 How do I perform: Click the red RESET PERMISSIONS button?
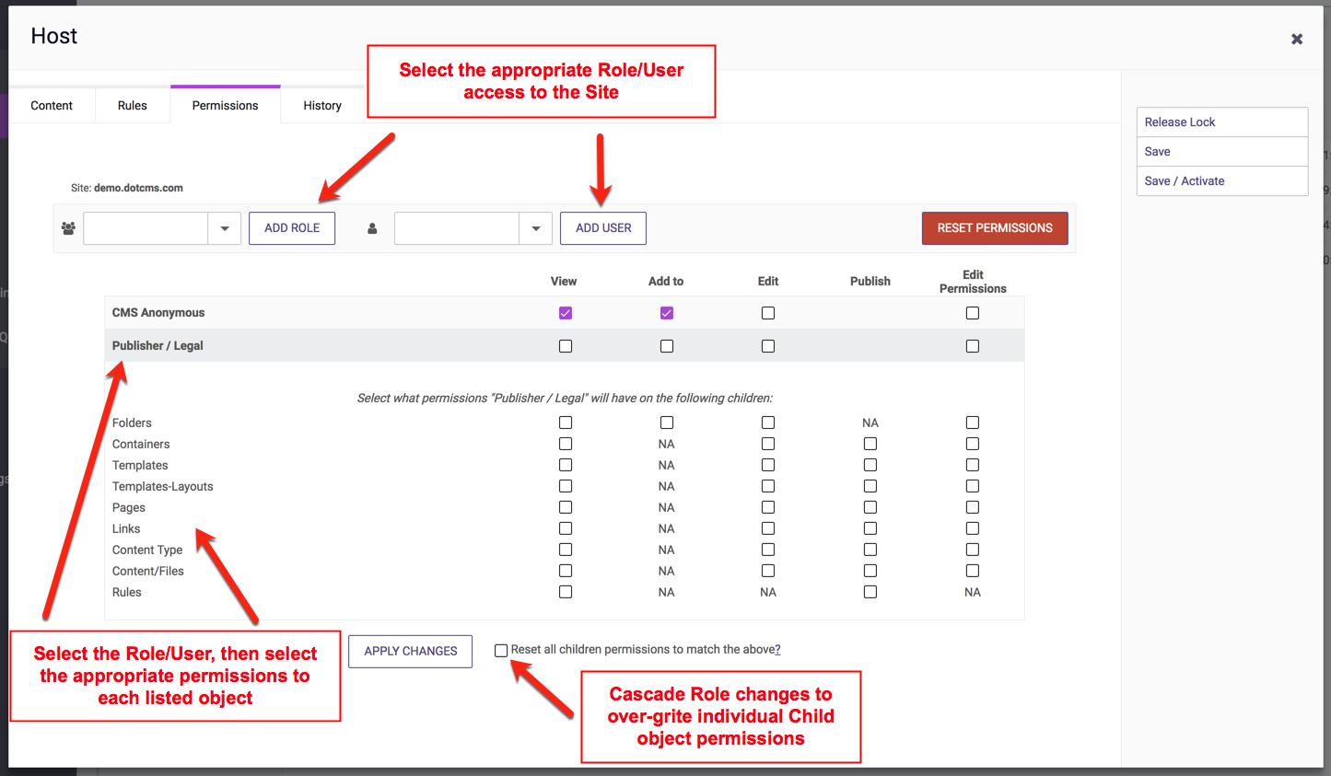(x=995, y=228)
